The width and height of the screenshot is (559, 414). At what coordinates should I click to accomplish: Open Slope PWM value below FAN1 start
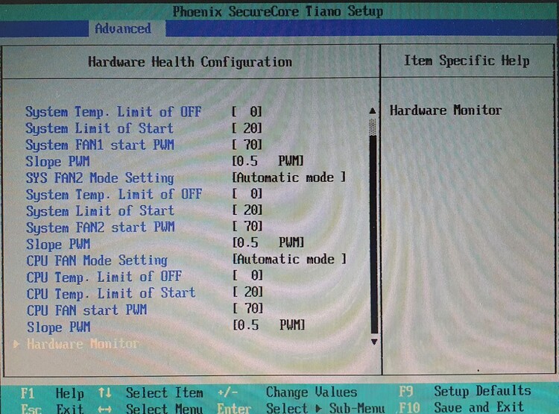point(268,161)
